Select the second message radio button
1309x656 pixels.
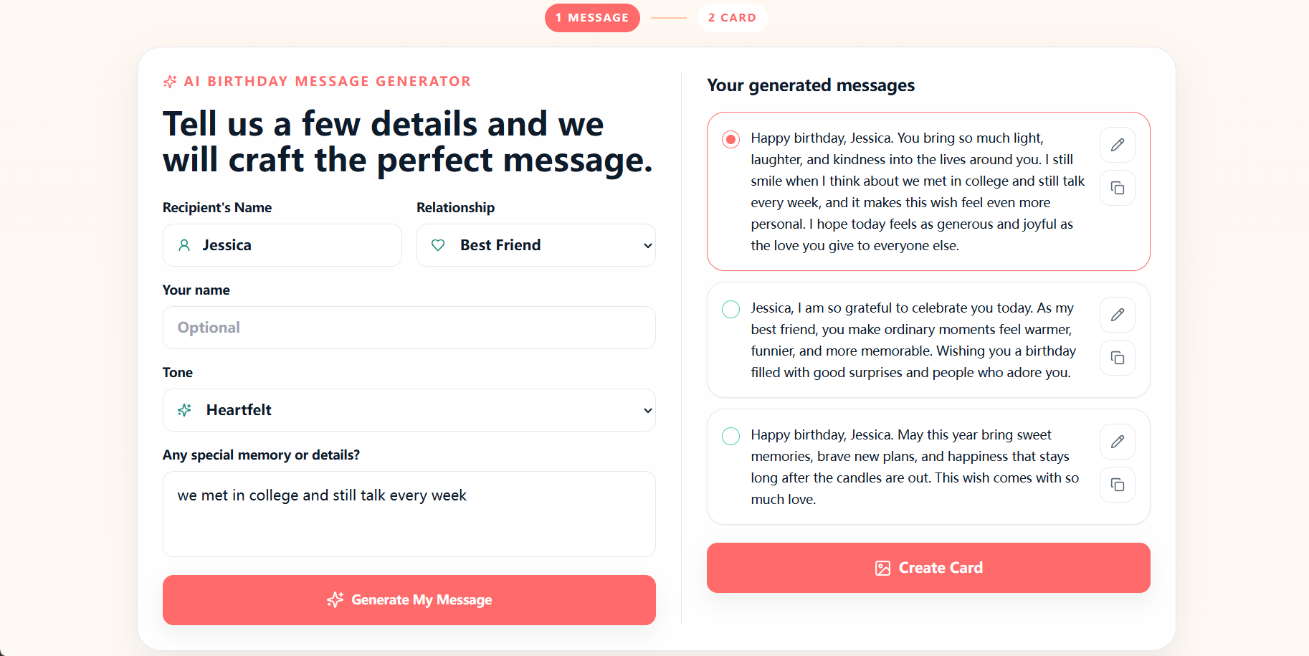point(730,309)
